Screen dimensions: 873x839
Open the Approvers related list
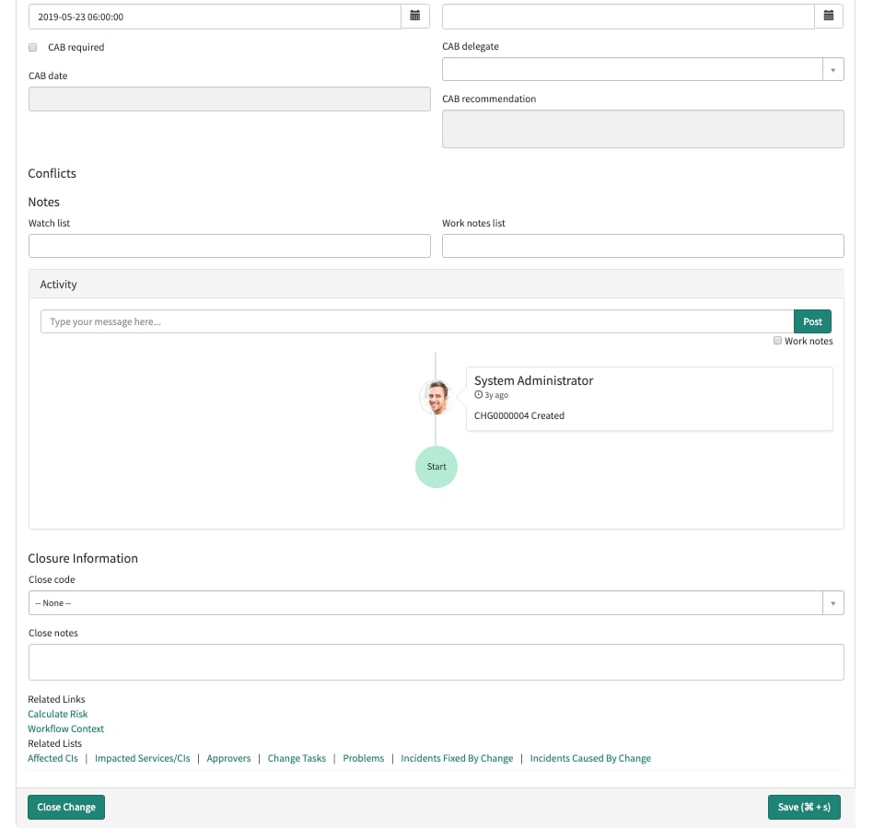(228, 758)
